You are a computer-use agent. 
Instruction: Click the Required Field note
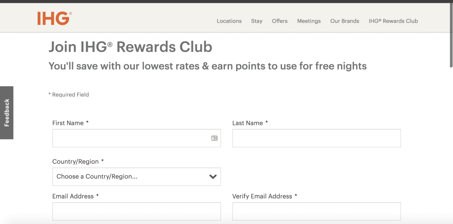69,95
